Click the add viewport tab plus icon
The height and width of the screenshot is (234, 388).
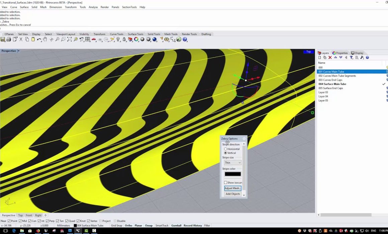click(x=45, y=215)
